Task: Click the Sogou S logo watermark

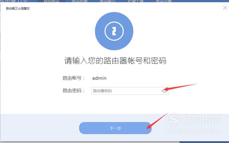Action: pyautogui.click(x=174, y=119)
